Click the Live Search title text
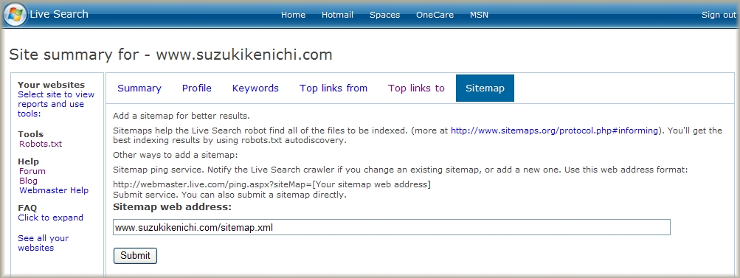The height and width of the screenshot is (278, 740). [59, 14]
